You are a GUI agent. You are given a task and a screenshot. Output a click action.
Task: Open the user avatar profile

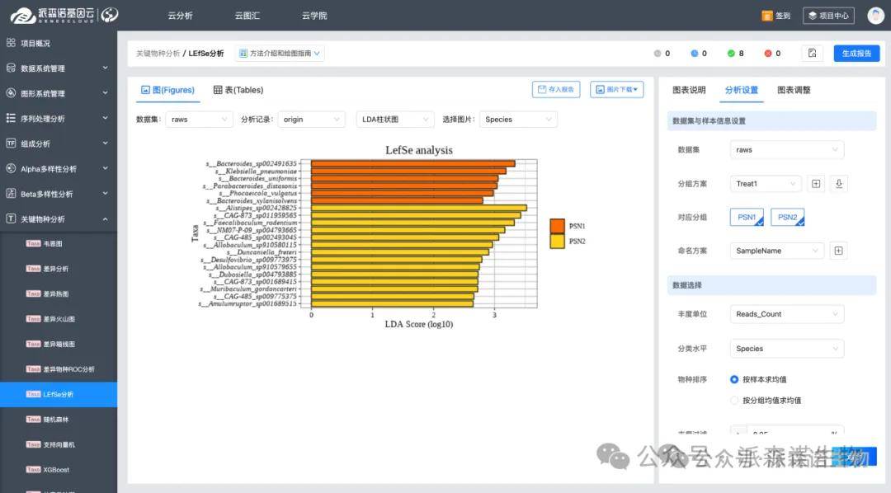tap(875, 16)
